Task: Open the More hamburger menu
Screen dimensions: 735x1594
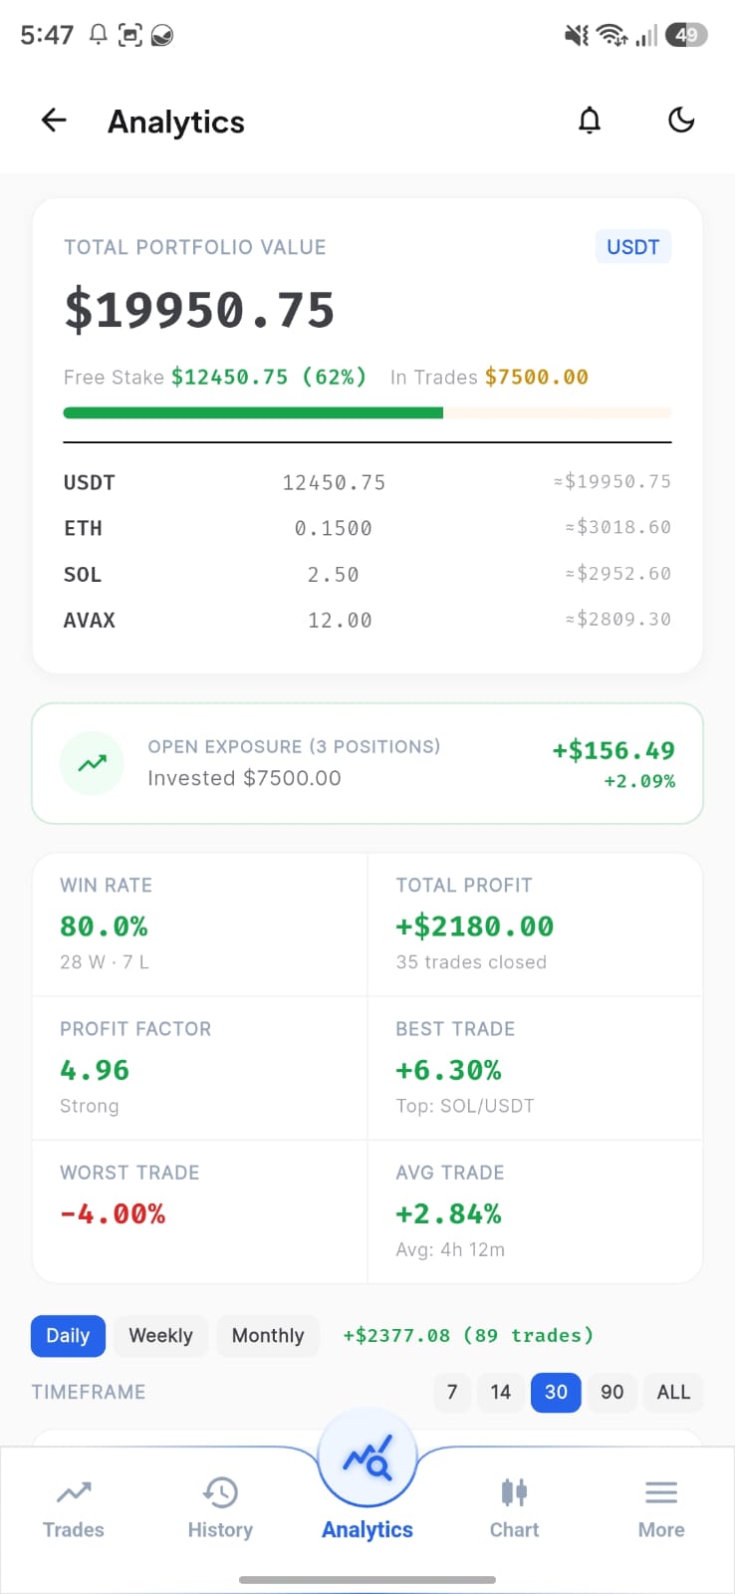Action: (661, 1491)
